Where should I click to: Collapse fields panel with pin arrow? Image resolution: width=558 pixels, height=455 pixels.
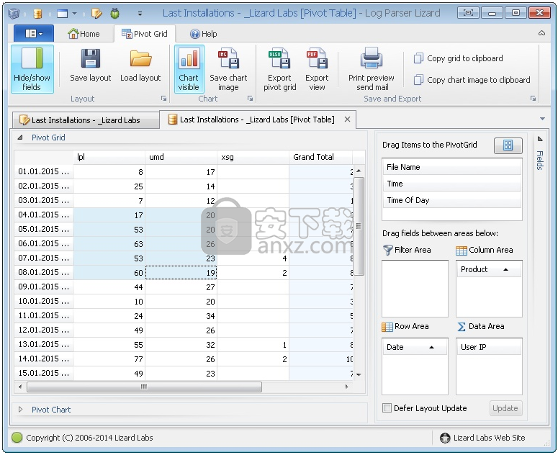[540, 139]
